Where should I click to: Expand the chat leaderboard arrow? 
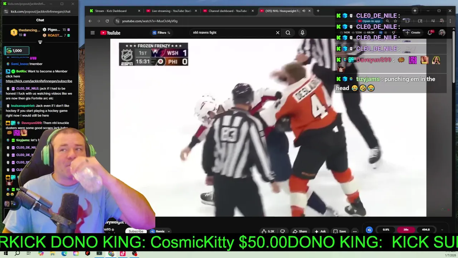click(x=40, y=42)
